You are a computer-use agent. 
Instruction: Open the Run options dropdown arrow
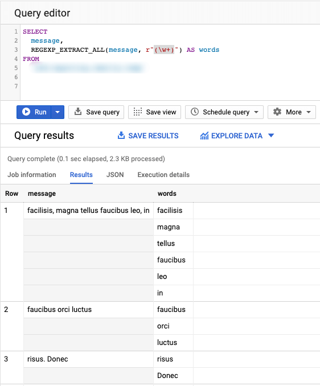[x=58, y=112]
